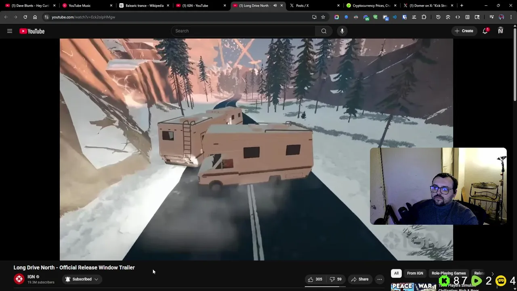Go to browser home page
The height and width of the screenshot is (291, 517).
coord(35,17)
